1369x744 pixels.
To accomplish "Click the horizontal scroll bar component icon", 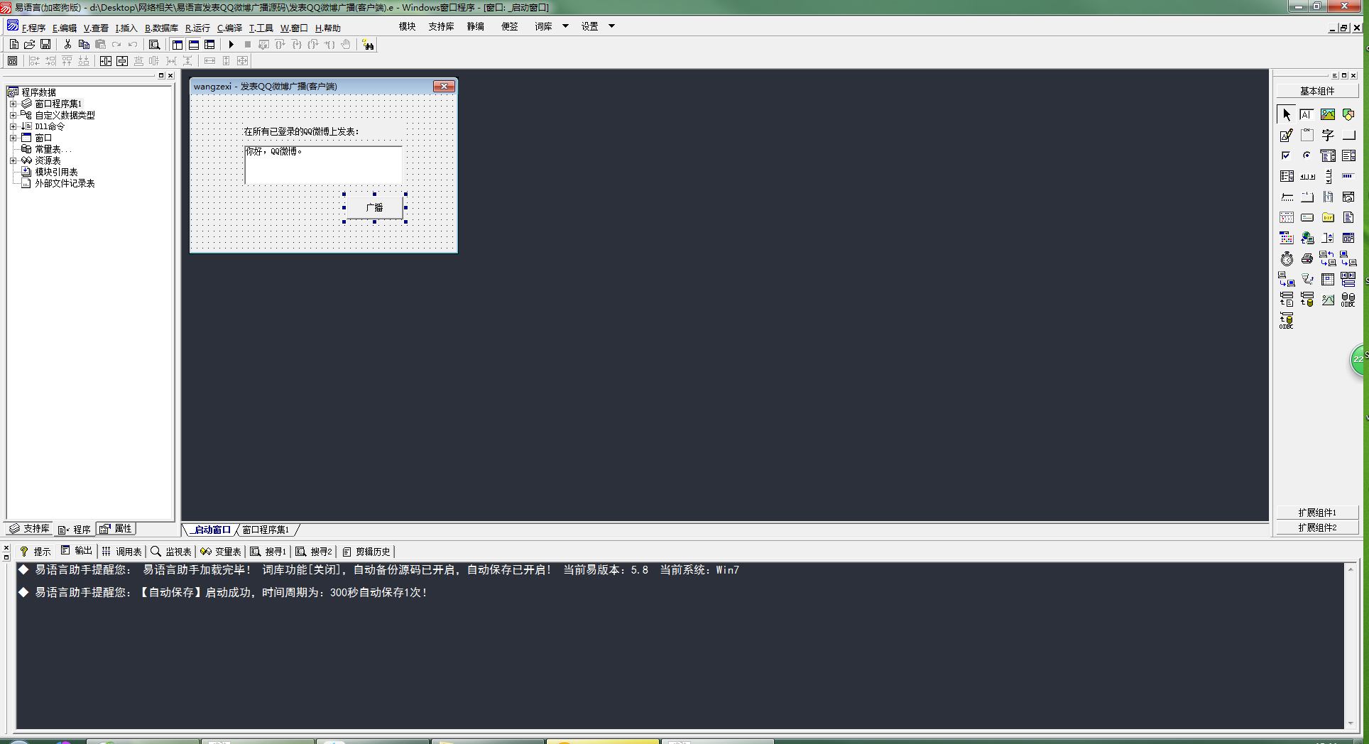I will (x=1307, y=176).
